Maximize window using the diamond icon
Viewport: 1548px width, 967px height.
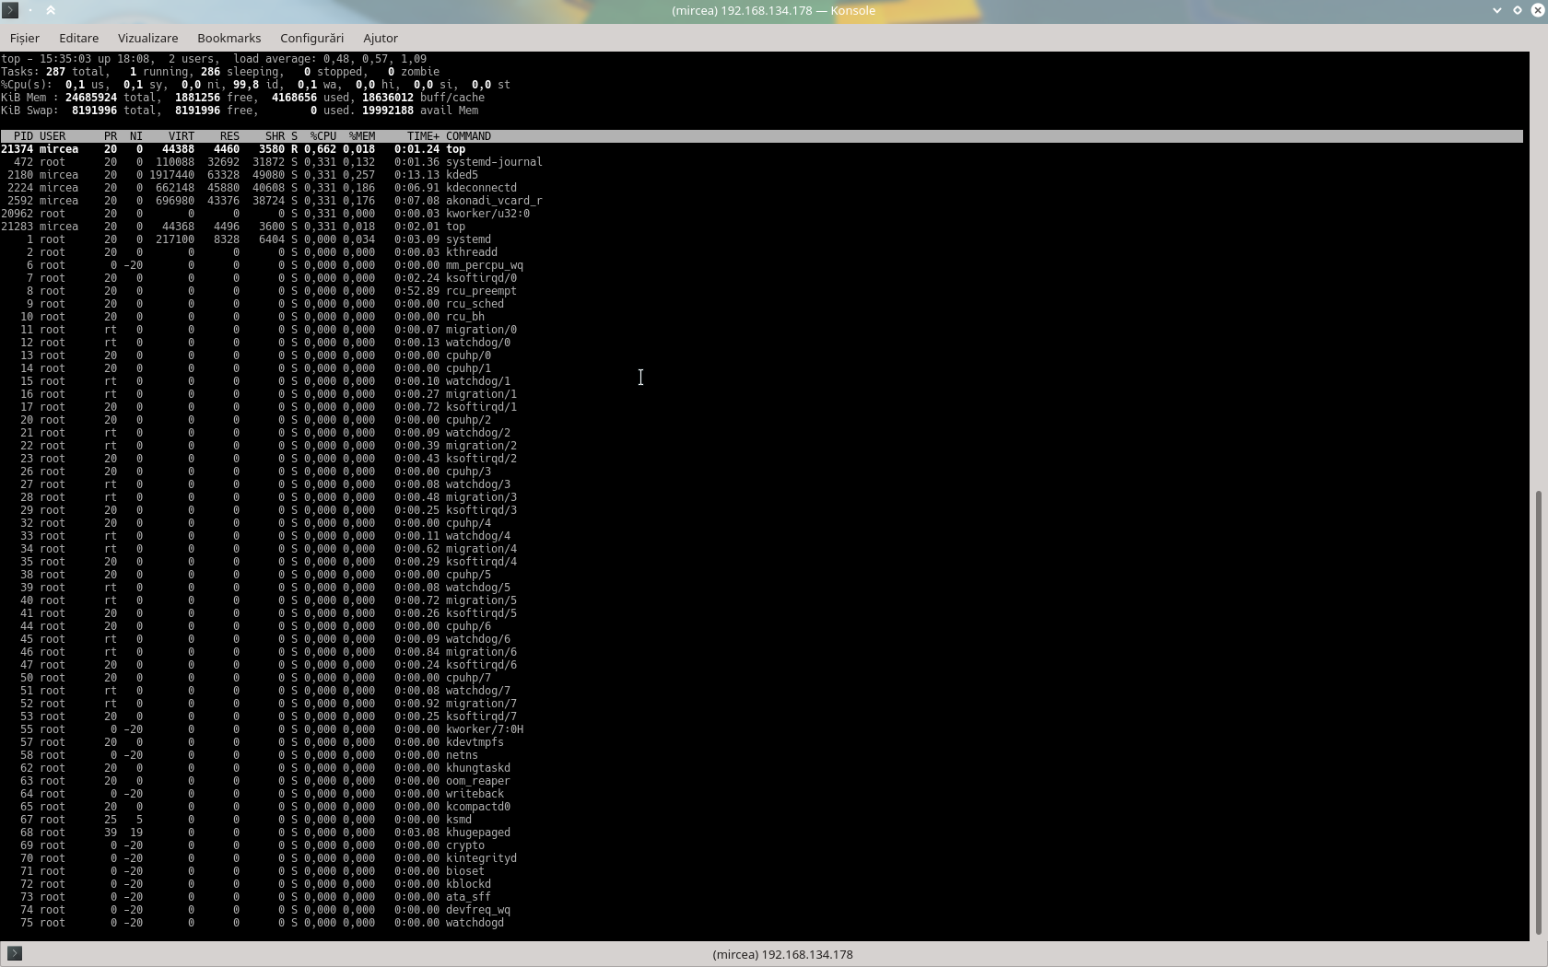[1517, 10]
